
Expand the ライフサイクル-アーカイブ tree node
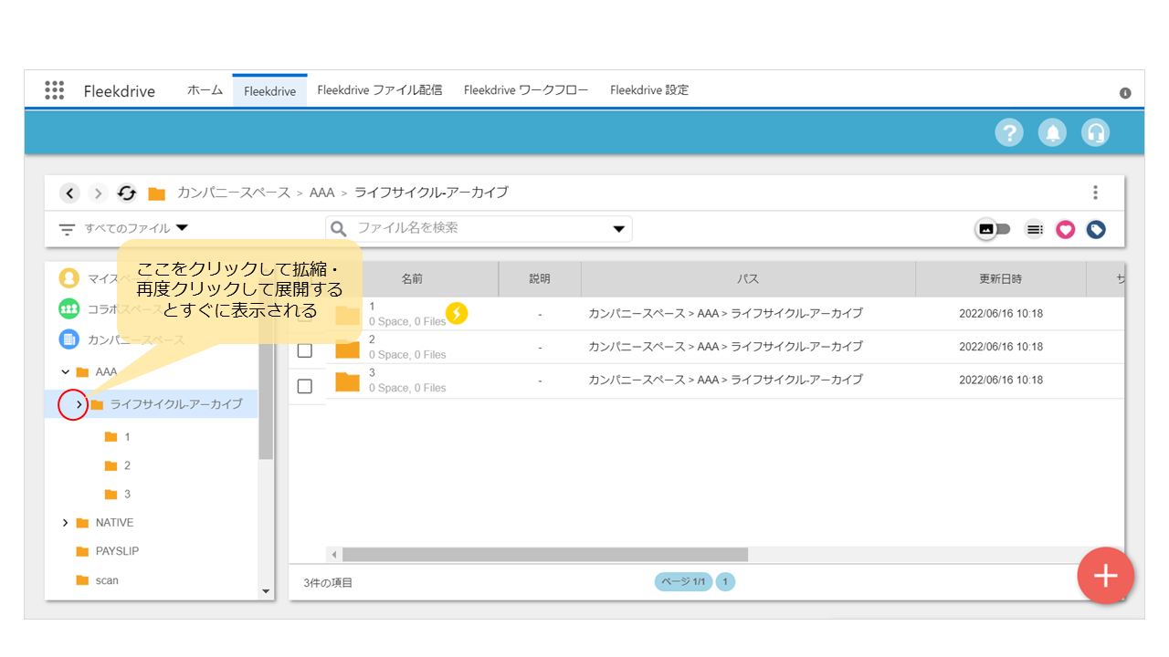pos(79,404)
